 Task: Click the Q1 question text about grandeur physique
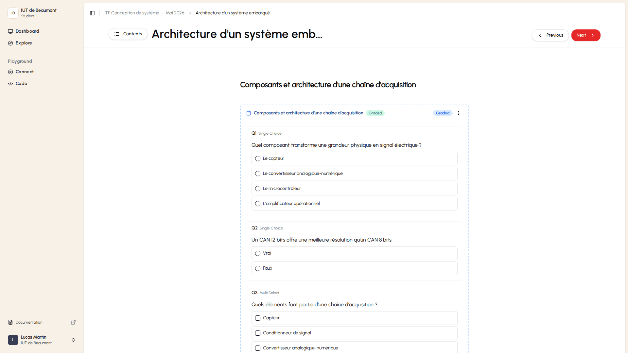[x=336, y=145]
